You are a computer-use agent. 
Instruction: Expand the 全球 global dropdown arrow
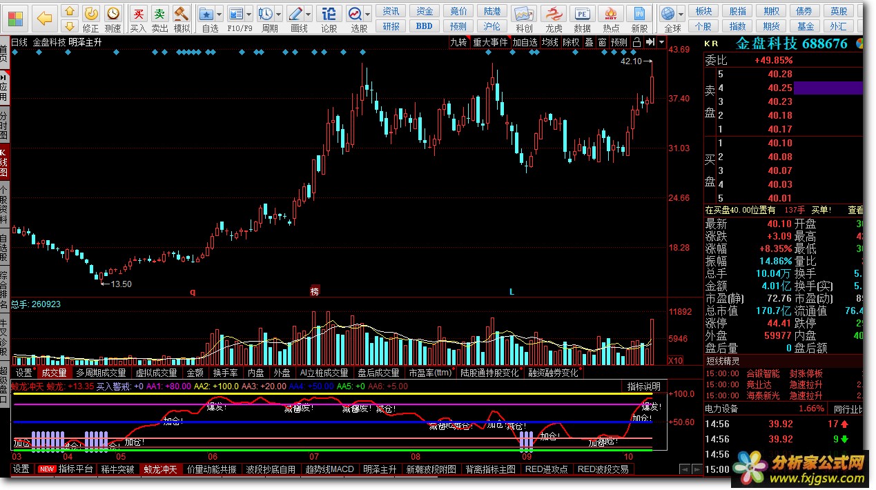[682, 13]
